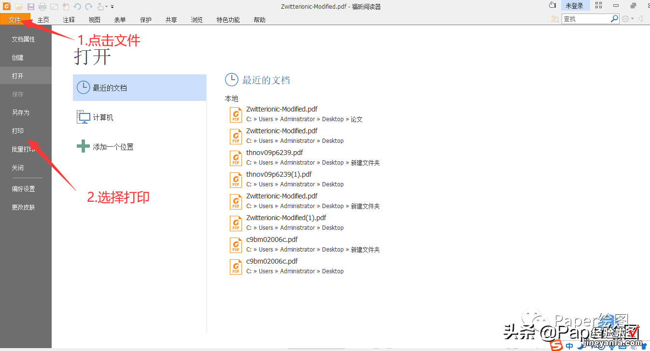
Task: Open Zwitterionic-Modified.pdf located directly in Desktop
Action: (x=286, y=136)
